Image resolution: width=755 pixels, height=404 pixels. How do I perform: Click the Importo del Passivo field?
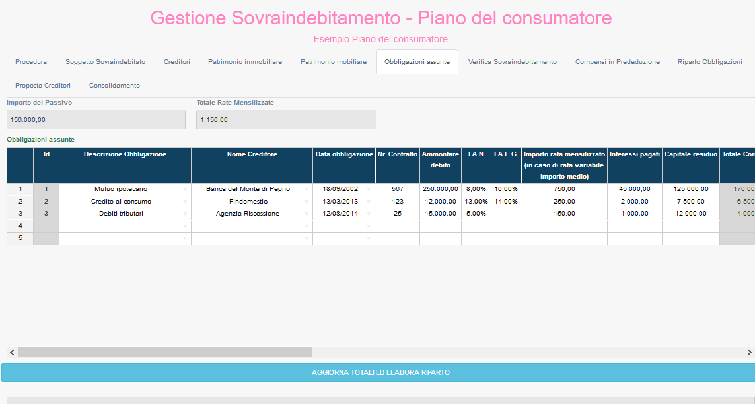(x=96, y=120)
